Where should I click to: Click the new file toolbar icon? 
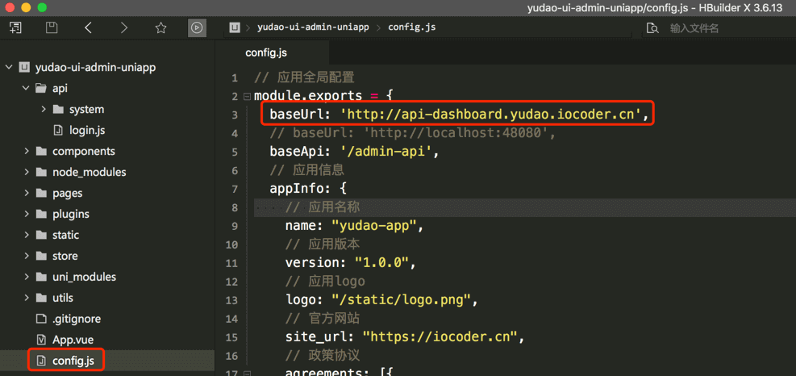tap(15, 27)
